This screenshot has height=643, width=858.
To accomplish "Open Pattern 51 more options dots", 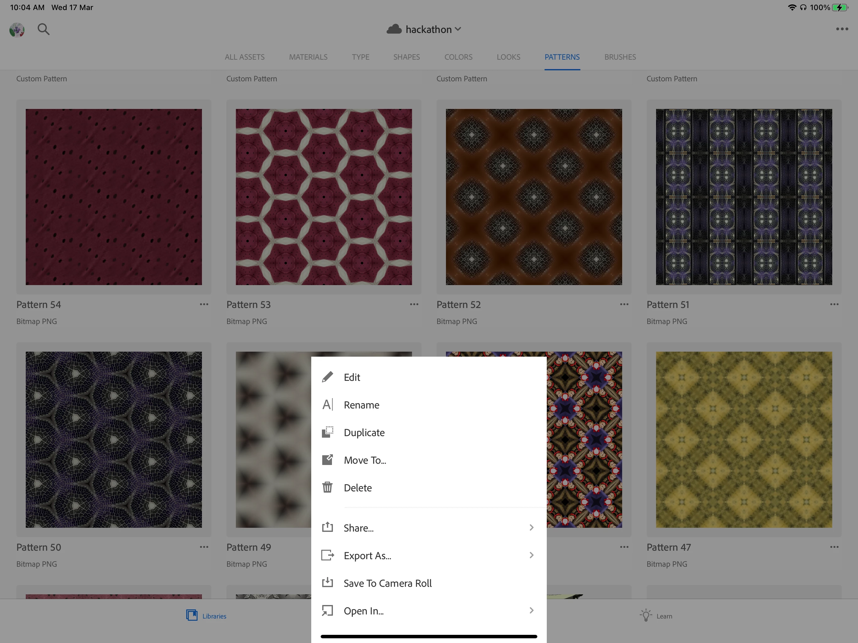I will 834,305.
